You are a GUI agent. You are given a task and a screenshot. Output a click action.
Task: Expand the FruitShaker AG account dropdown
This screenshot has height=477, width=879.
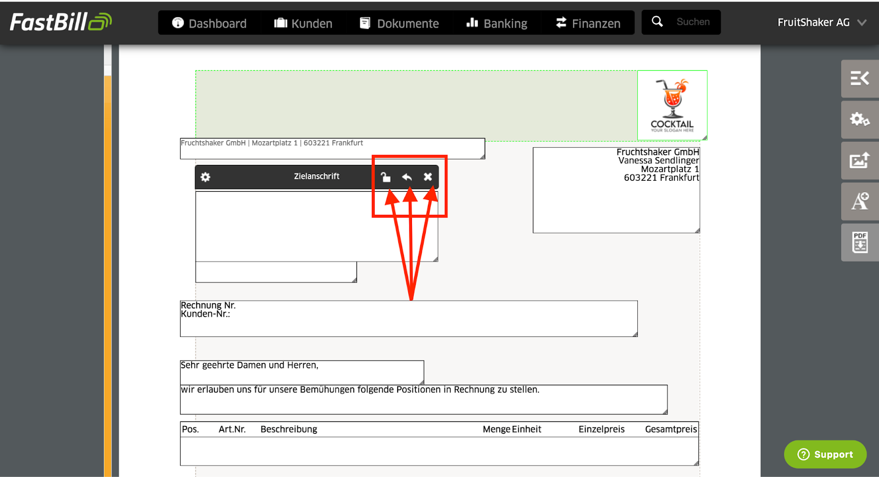tap(822, 23)
